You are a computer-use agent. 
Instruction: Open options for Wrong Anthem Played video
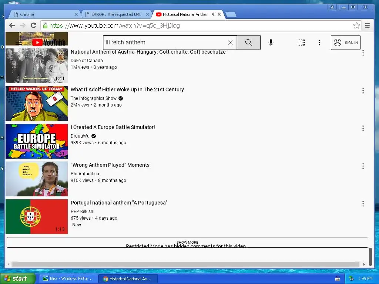363,166
